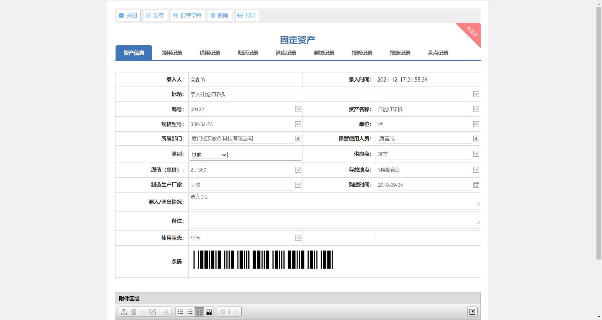Click the upload attachment icon
Image resolution: width=602 pixels, height=320 pixels.
pyautogui.click(x=124, y=312)
